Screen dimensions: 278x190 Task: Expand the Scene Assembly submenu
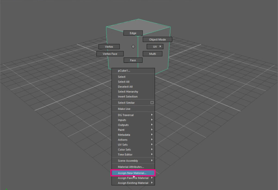tap(133, 161)
